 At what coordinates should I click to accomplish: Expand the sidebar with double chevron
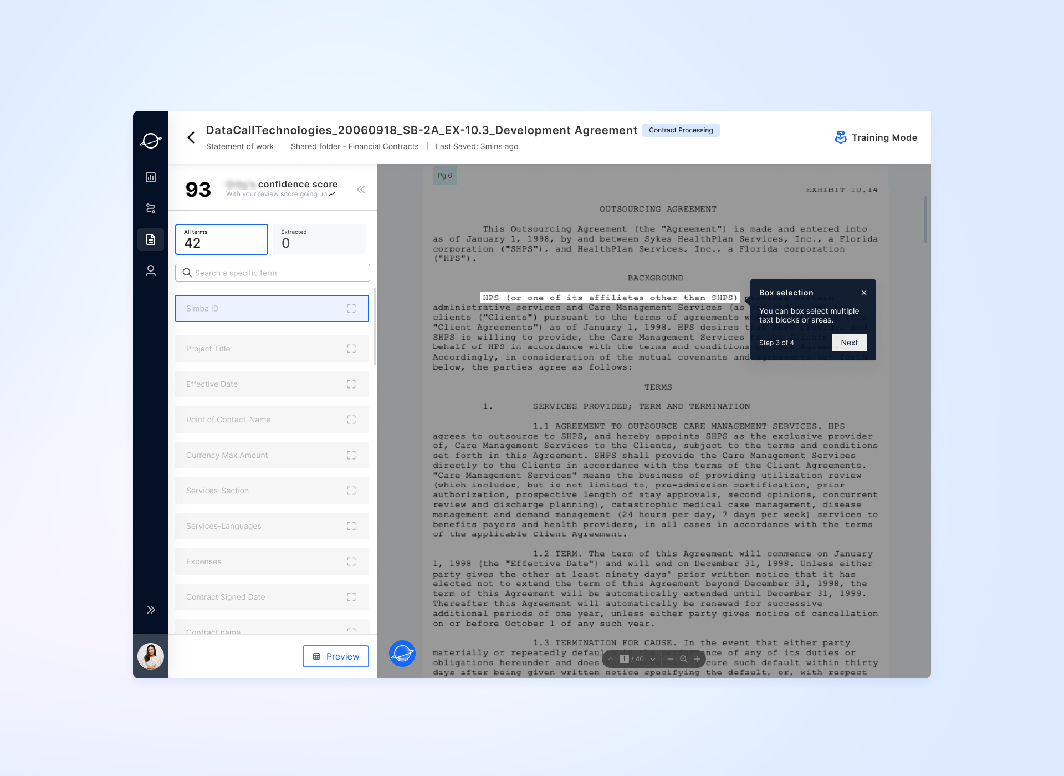[x=151, y=610]
